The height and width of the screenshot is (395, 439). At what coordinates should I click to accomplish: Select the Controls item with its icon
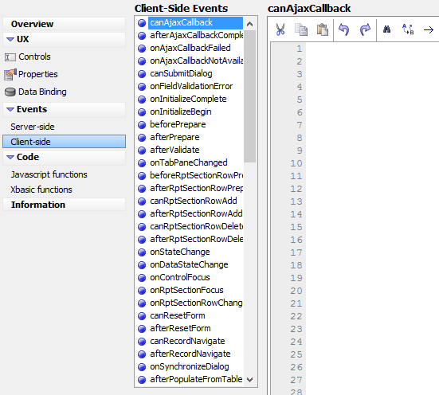click(x=27, y=57)
